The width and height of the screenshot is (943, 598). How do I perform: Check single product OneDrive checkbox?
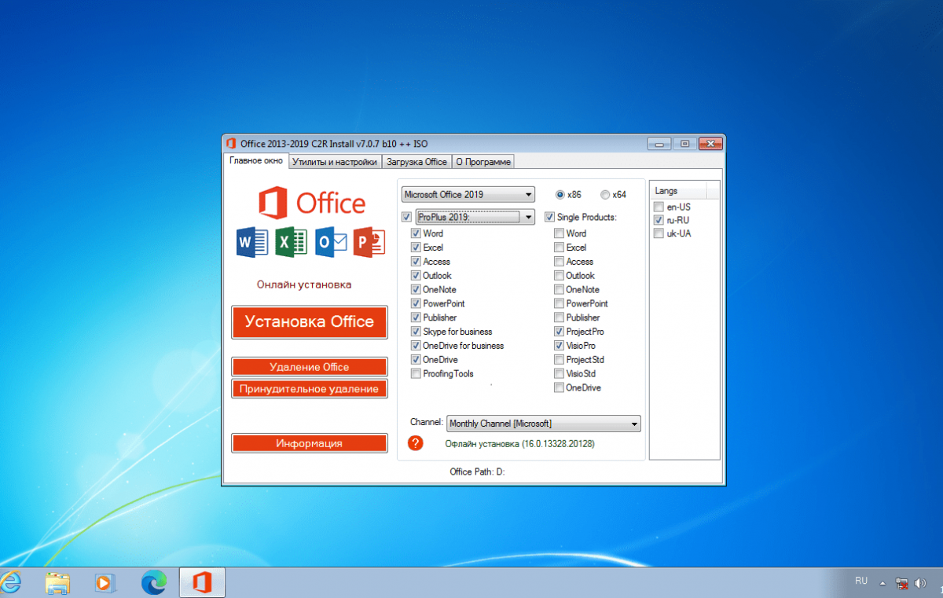coord(559,387)
